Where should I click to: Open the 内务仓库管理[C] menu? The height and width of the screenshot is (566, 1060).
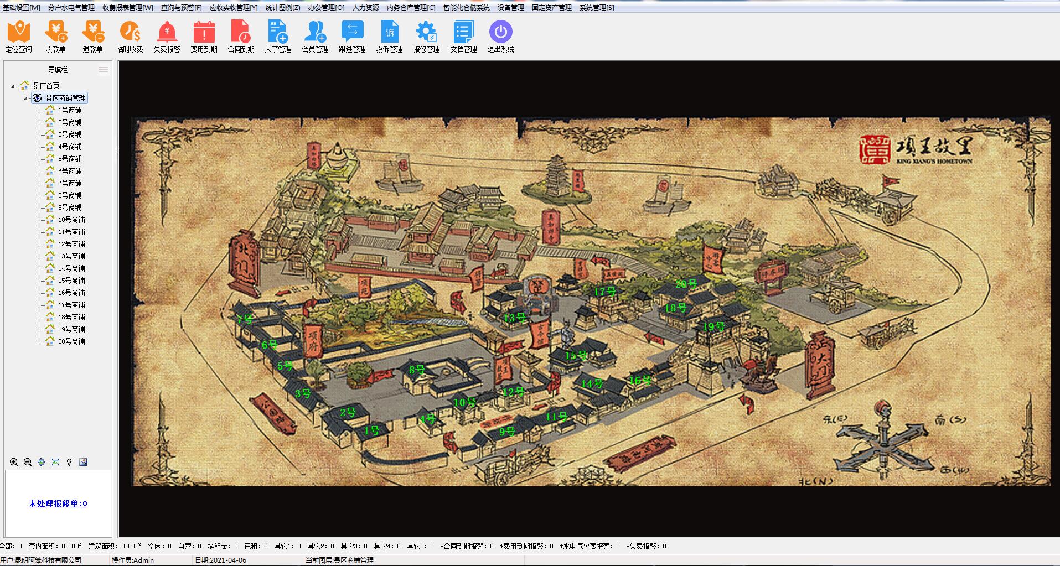(411, 8)
